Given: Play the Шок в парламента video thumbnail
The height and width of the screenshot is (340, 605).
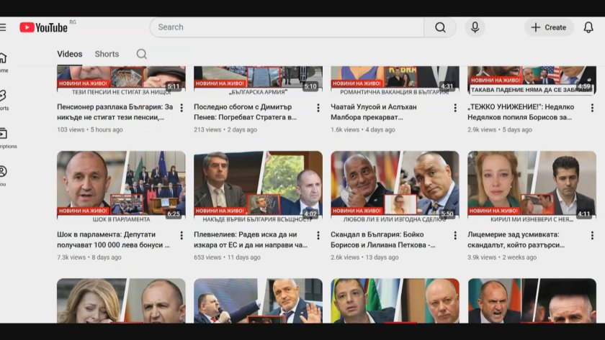Looking at the screenshot, I should pyautogui.click(x=121, y=183).
